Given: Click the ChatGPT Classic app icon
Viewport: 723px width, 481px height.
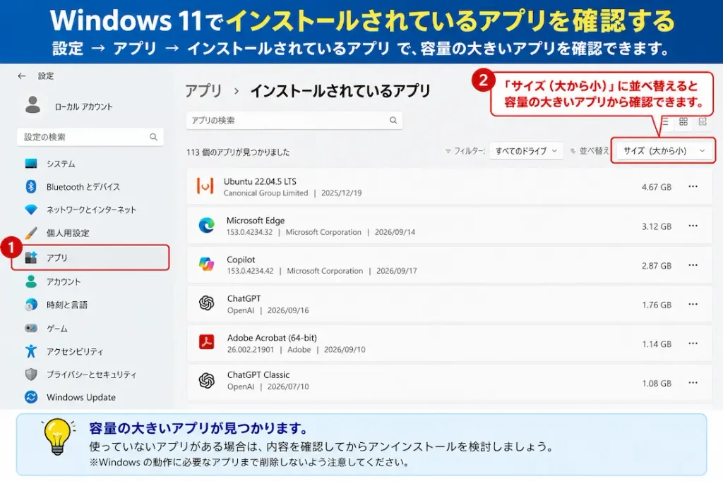Looking at the screenshot, I should (x=207, y=381).
